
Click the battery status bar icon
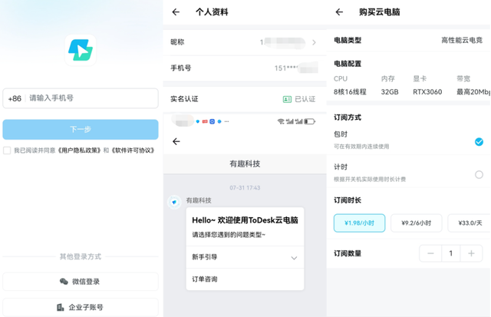click(309, 121)
